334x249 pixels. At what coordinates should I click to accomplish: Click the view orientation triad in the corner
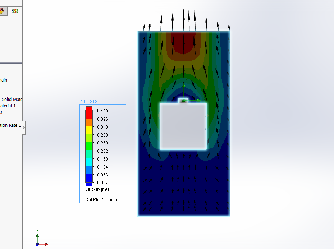42,238
